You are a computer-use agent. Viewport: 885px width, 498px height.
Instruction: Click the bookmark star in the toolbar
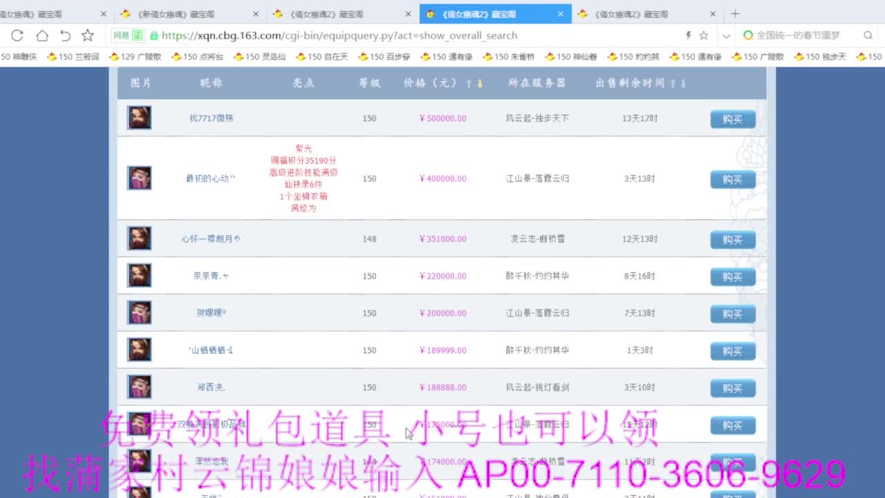[x=87, y=35]
